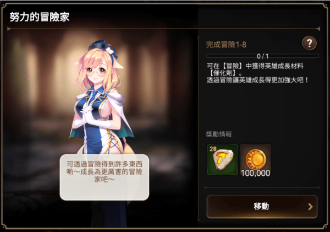The width and height of the screenshot is (330, 232).
Task: Click the arrow chevron on the 移動 button
Action: [x=310, y=207]
